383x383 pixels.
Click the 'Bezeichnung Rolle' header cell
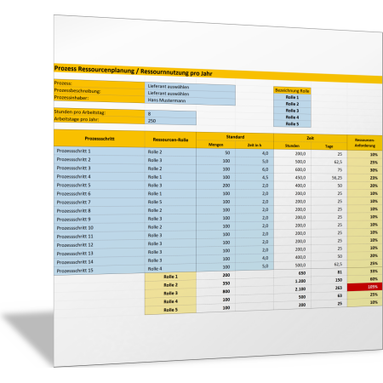pos(292,91)
